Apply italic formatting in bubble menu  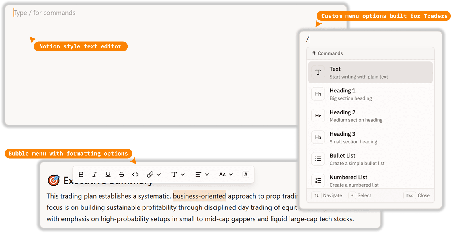pyautogui.click(x=95, y=174)
